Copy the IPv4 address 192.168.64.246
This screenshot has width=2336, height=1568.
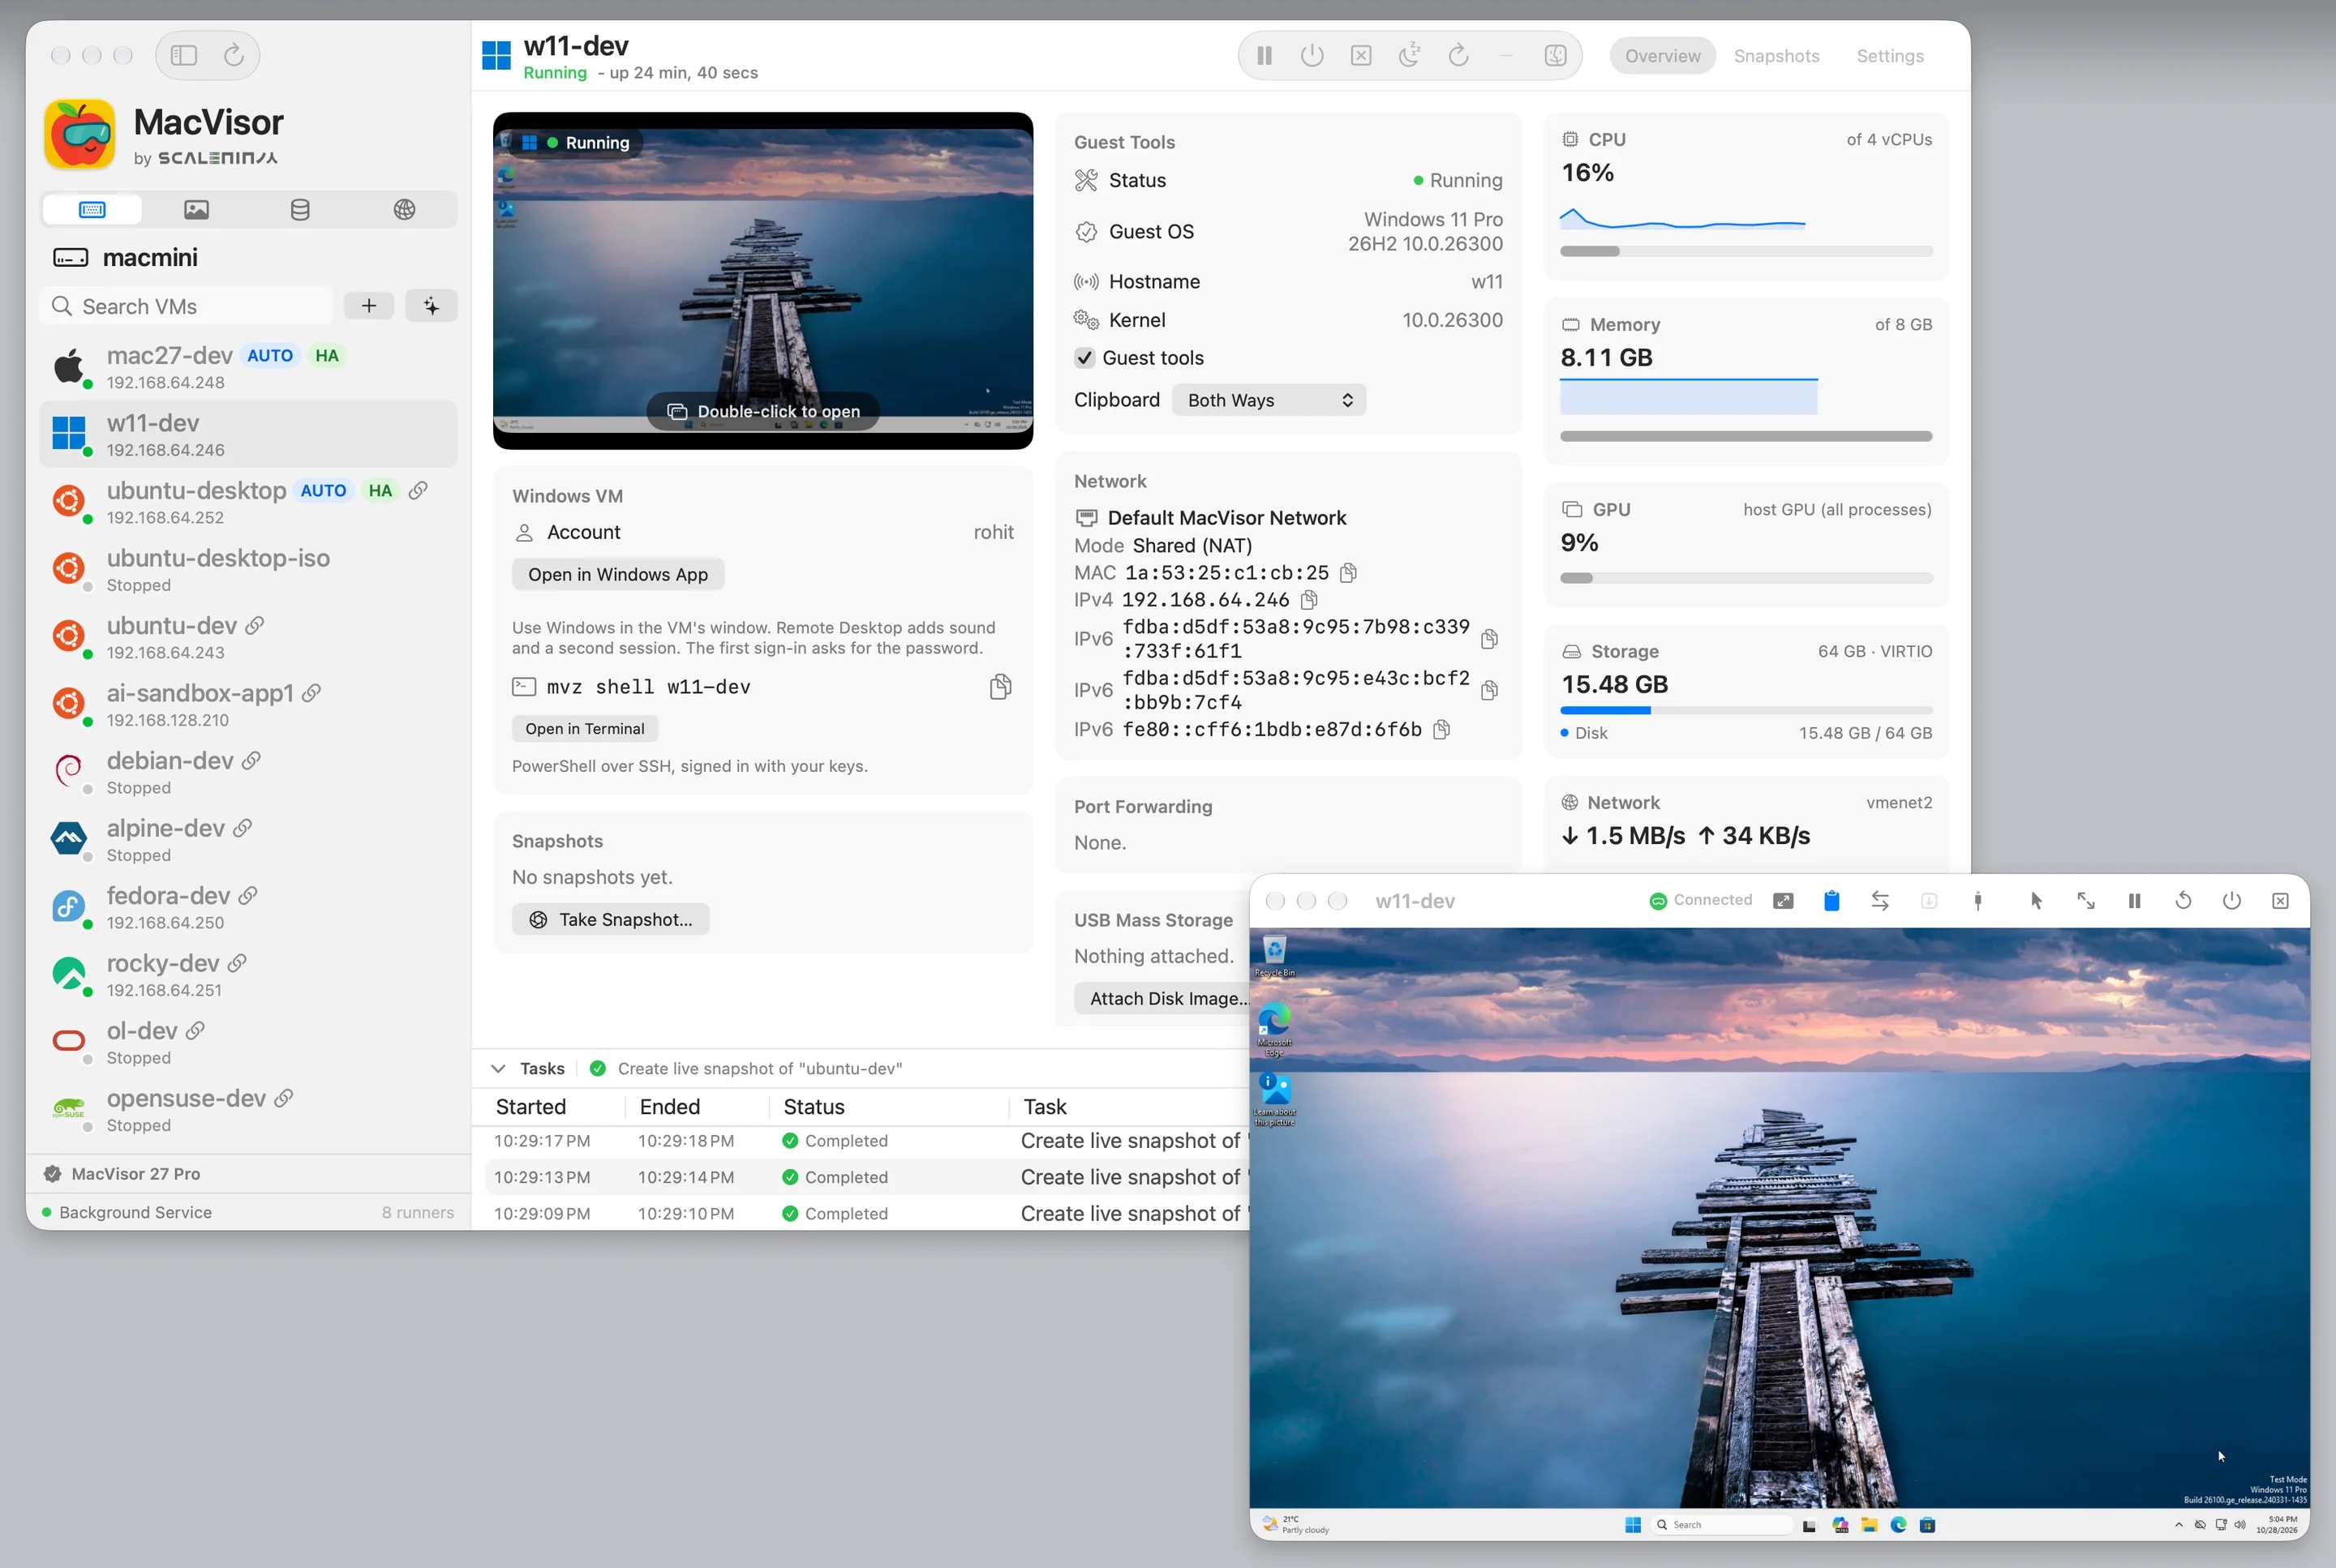tap(1308, 600)
